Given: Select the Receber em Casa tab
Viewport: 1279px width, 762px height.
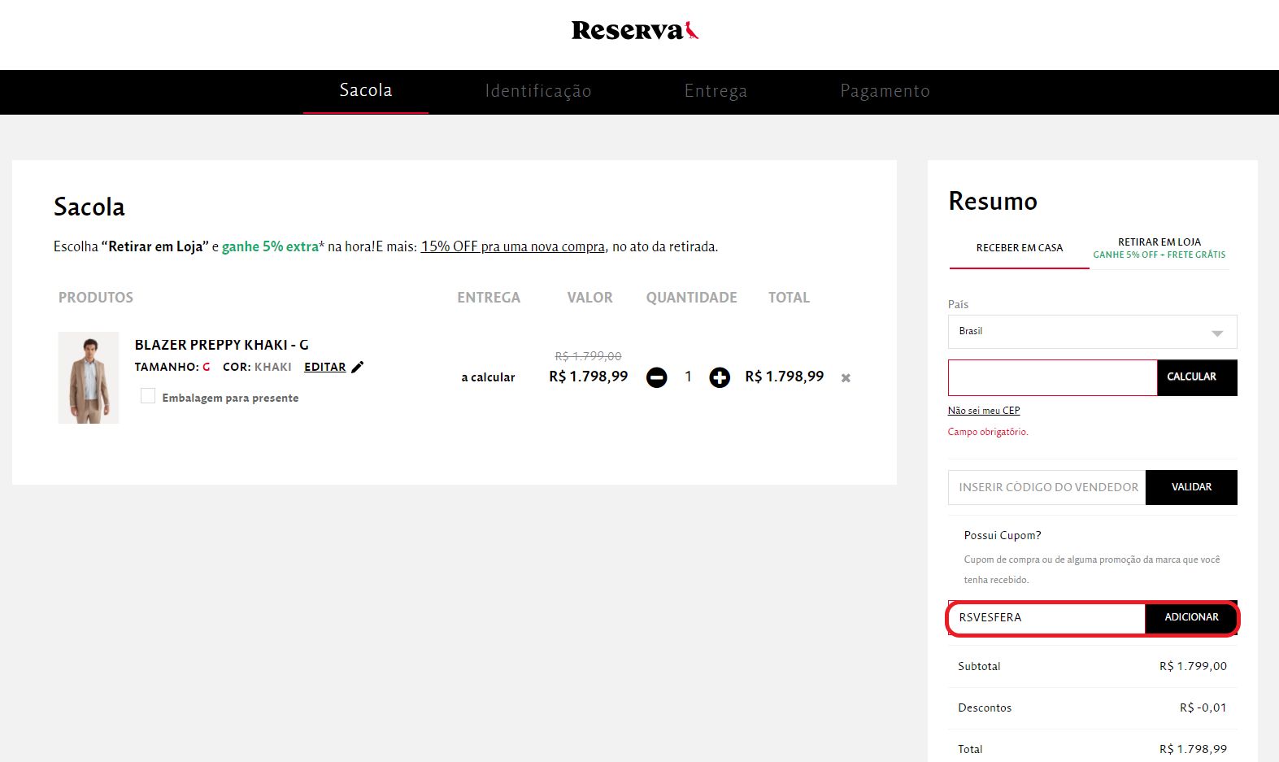Looking at the screenshot, I should coord(1020,248).
